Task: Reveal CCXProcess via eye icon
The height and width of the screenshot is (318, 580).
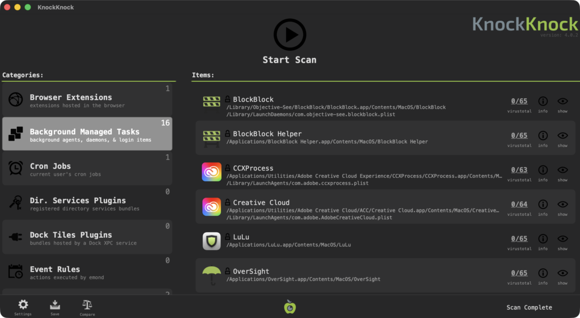Action: coord(562,169)
